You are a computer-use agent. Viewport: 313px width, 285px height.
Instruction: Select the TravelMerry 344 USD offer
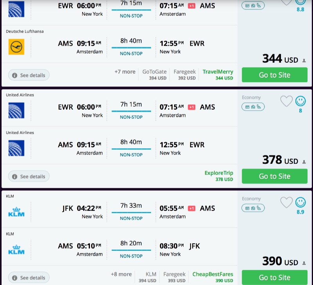(218, 74)
